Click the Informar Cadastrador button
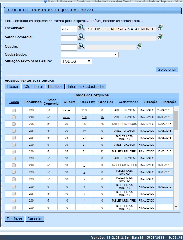 pyautogui.click(x=86, y=87)
